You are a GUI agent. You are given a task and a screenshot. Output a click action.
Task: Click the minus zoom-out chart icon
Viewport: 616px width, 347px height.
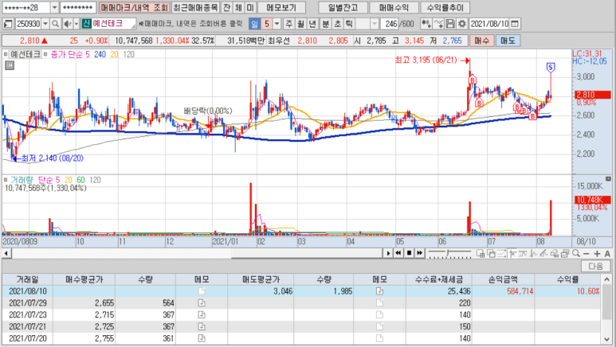587,254
